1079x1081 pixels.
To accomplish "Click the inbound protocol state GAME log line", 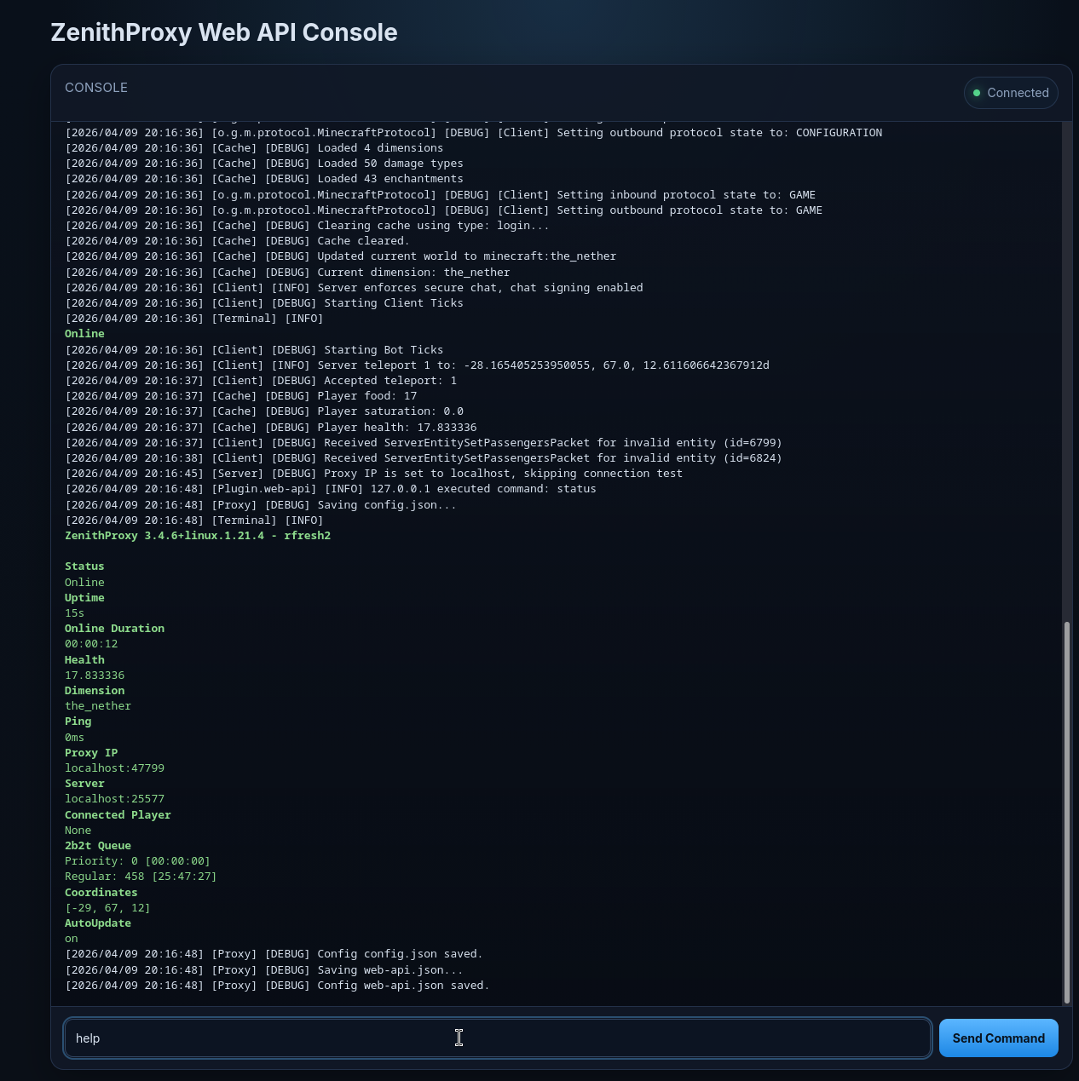I will coord(440,195).
